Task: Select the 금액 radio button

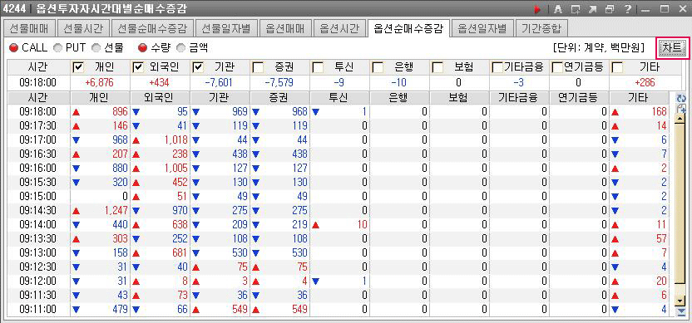Action: tap(181, 47)
